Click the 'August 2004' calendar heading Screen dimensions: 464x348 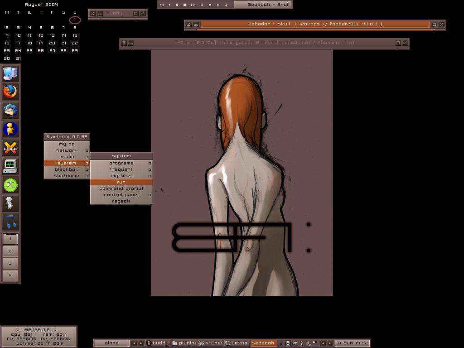click(x=41, y=5)
